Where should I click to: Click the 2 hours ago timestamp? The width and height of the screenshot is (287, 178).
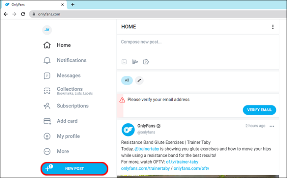click(x=255, y=126)
